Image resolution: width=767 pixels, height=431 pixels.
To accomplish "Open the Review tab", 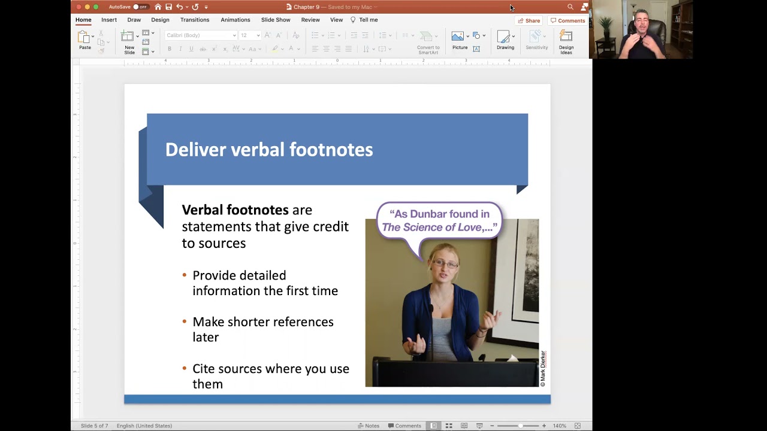I will [310, 20].
